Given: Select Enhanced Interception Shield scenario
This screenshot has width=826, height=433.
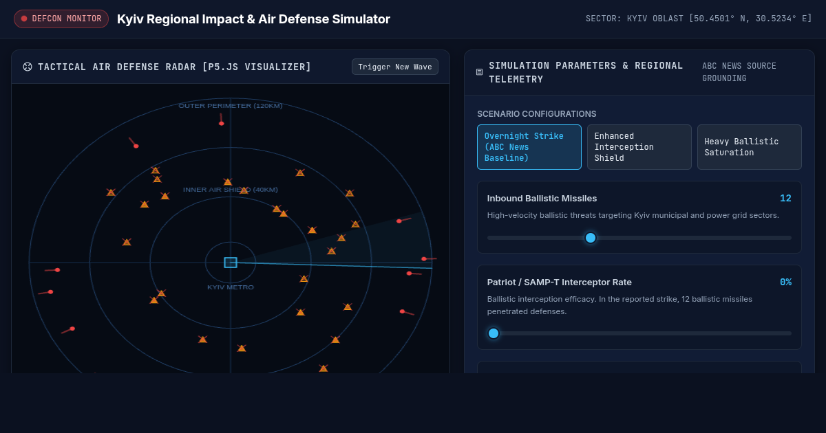Looking at the screenshot, I should click(x=639, y=147).
